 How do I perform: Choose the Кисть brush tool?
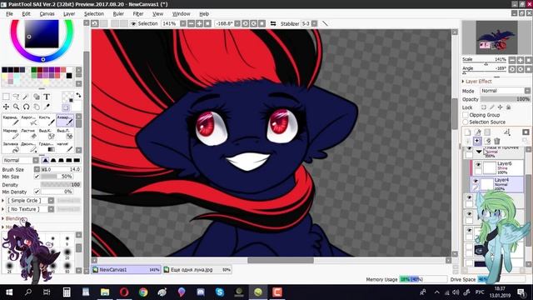(47, 120)
